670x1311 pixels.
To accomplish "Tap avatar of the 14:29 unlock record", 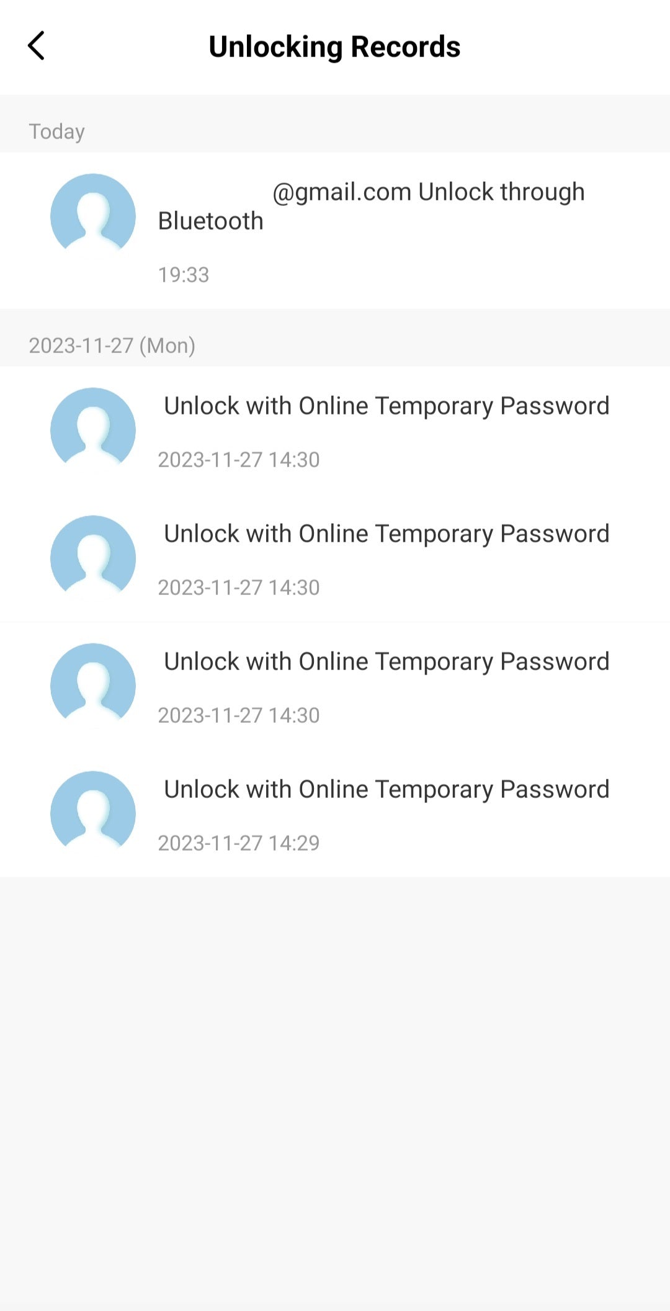I will tap(93, 813).
